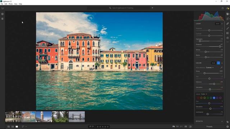Open the Keywords tag icon

[x=227, y=122]
